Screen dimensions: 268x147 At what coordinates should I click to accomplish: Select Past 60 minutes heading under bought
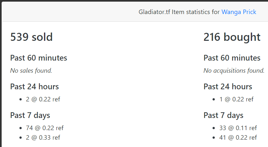click(232, 58)
